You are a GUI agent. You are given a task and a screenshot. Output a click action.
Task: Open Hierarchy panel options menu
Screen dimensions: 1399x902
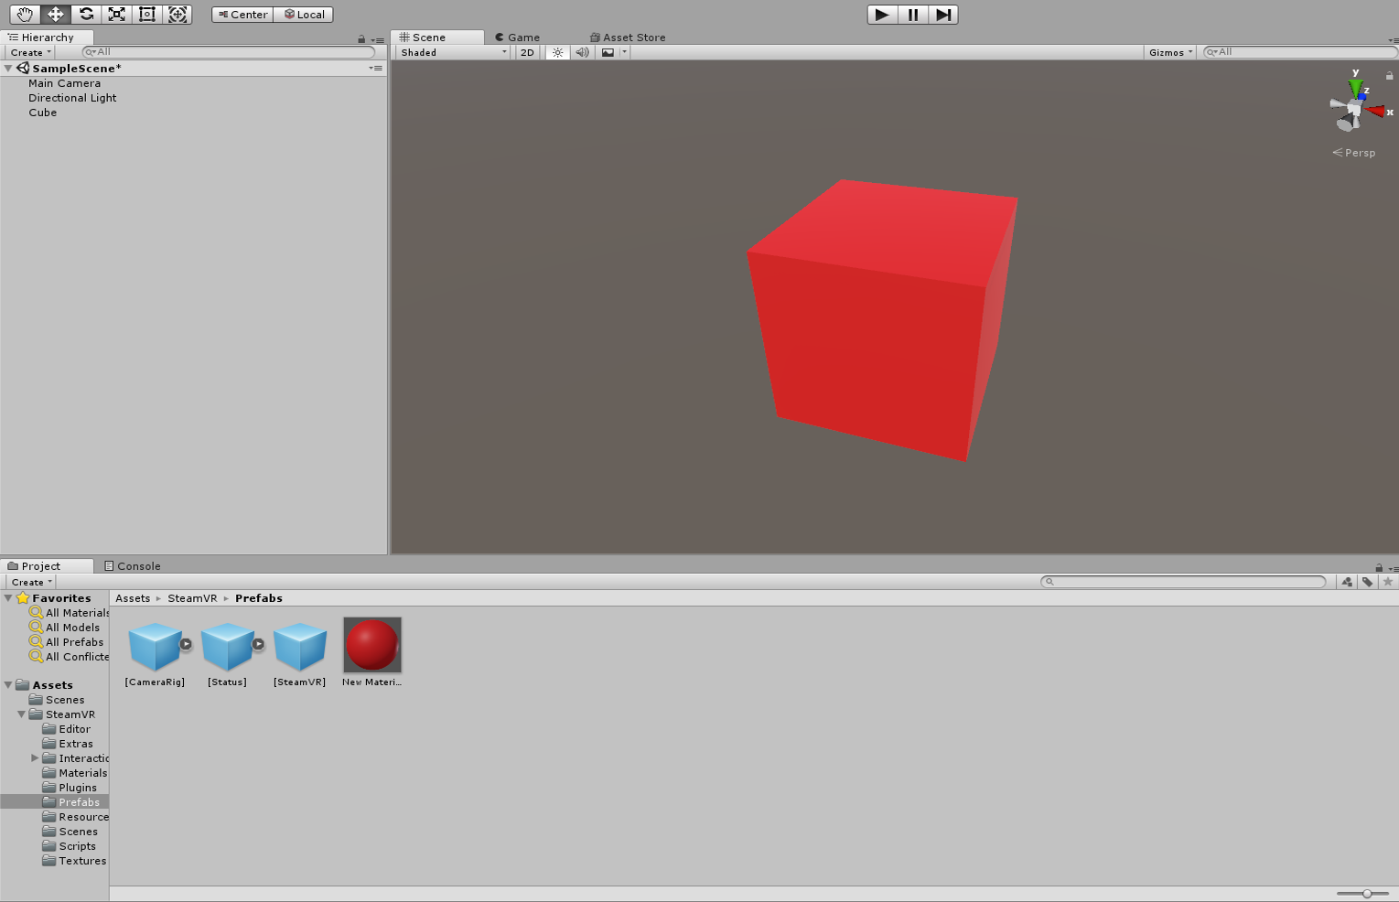click(378, 40)
